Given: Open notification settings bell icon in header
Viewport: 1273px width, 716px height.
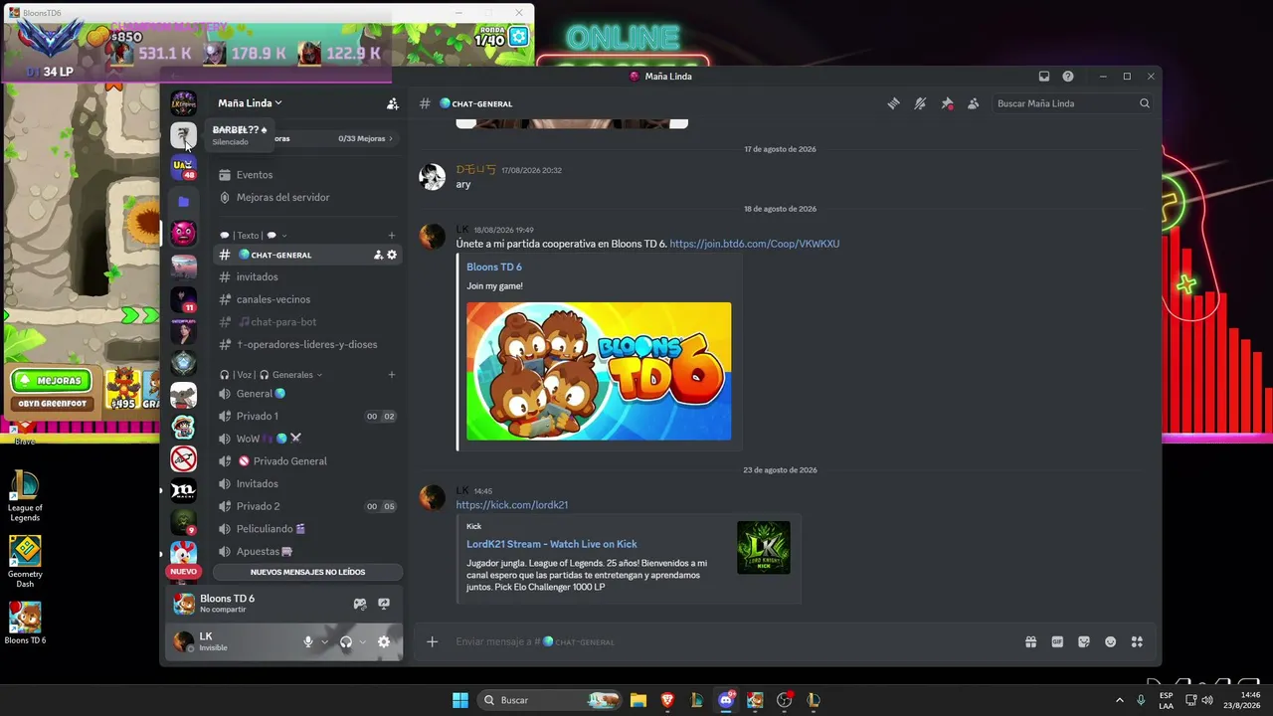Looking at the screenshot, I should (920, 103).
